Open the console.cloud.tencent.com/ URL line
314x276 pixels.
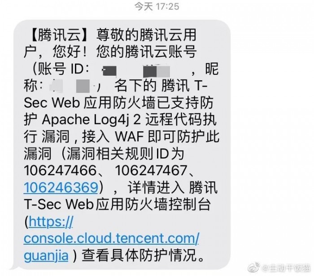point(111,238)
